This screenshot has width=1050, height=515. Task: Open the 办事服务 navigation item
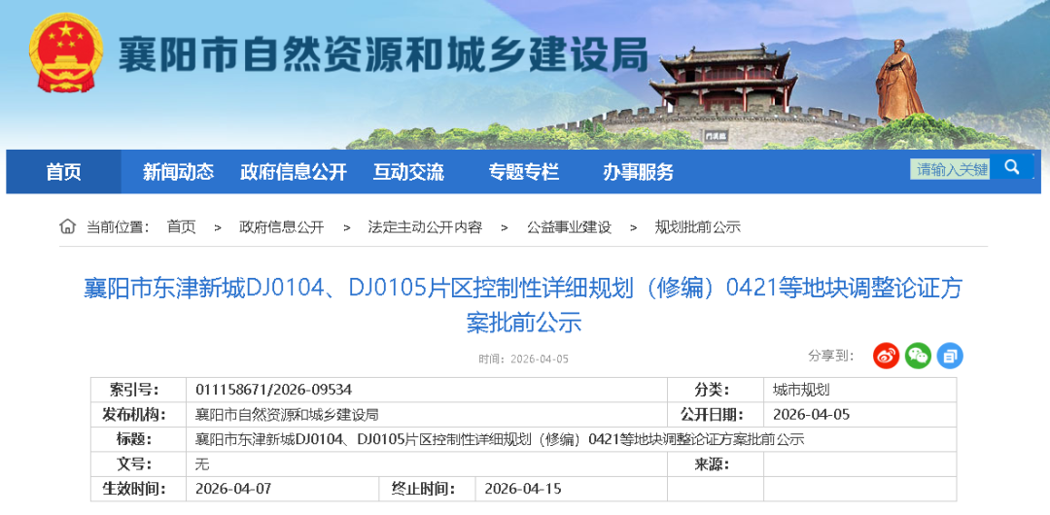(638, 172)
